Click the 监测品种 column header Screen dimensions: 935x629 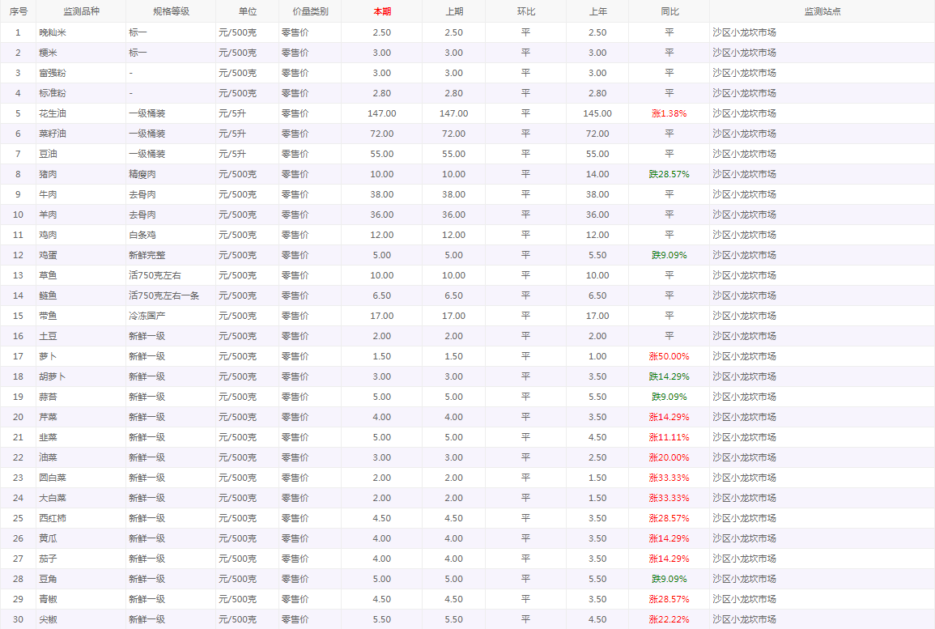(x=81, y=11)
